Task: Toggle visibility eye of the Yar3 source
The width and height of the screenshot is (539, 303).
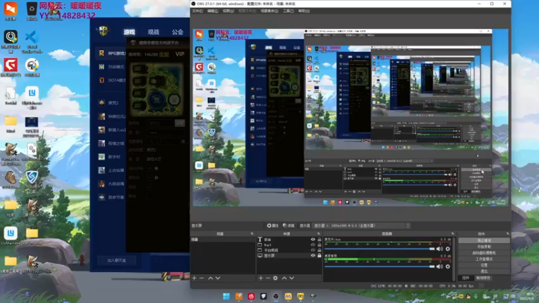Action: (313, 245)
